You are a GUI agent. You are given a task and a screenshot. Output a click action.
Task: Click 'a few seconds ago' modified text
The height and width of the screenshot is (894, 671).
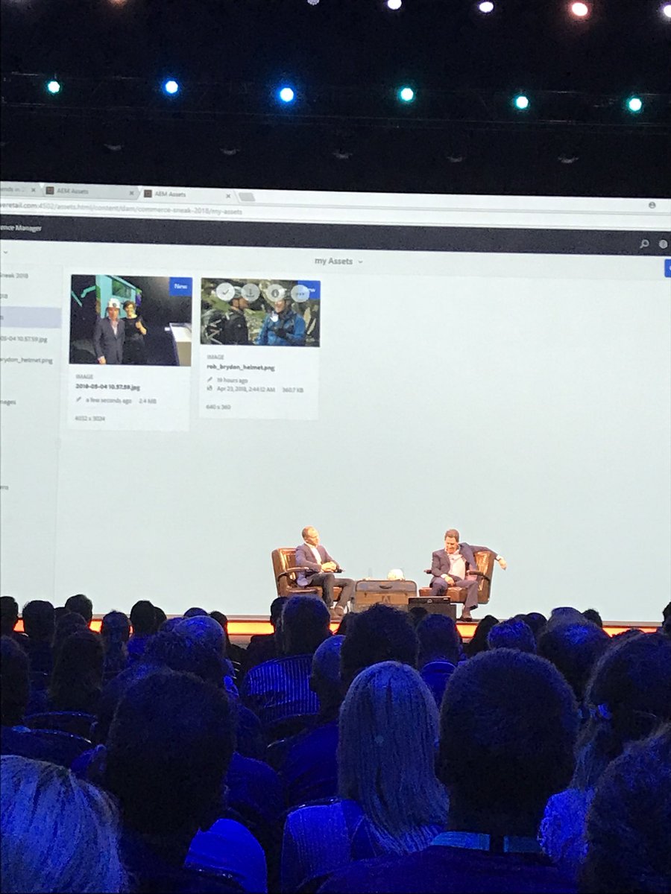108,401
